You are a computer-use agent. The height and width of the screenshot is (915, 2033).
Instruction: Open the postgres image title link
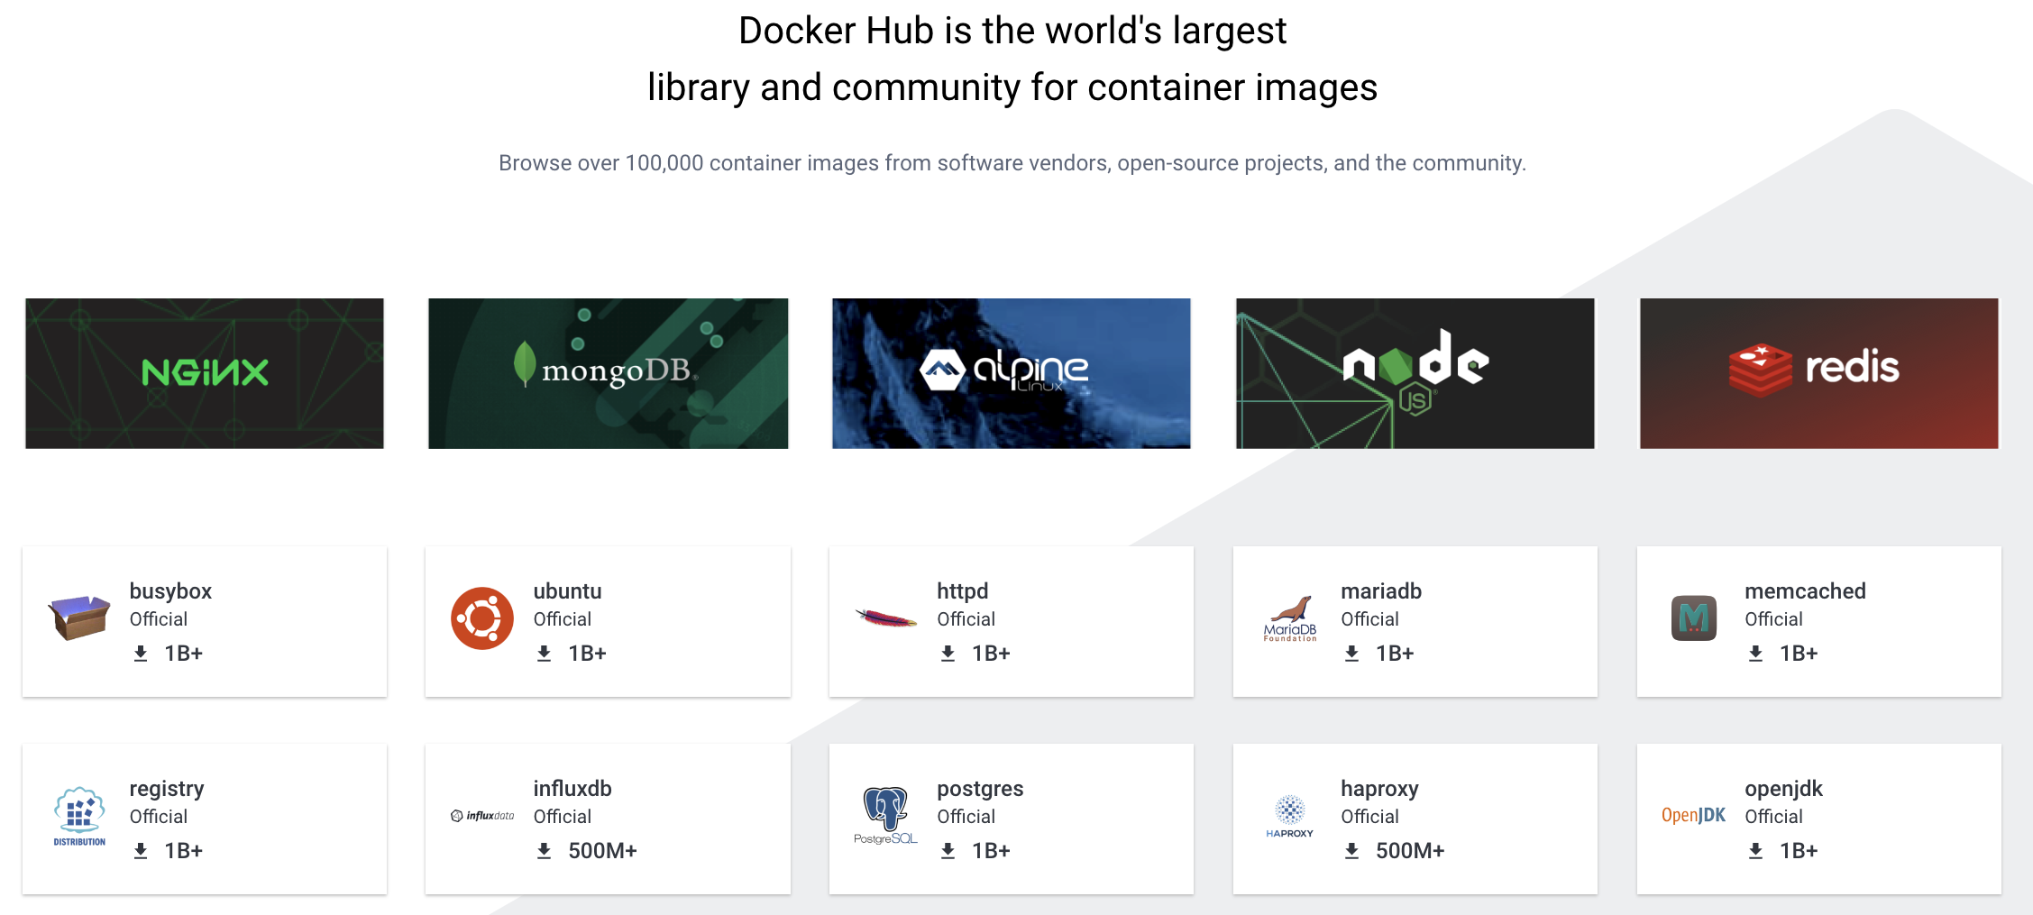980,789
